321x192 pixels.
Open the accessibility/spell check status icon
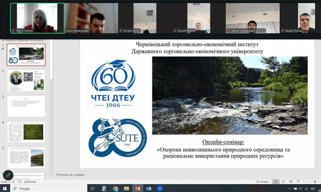19,181
